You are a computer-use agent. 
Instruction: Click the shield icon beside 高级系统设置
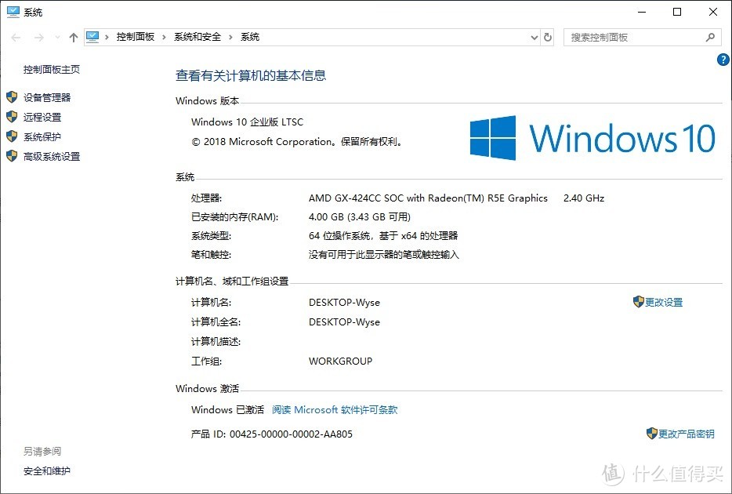click(x=12, y=156)
